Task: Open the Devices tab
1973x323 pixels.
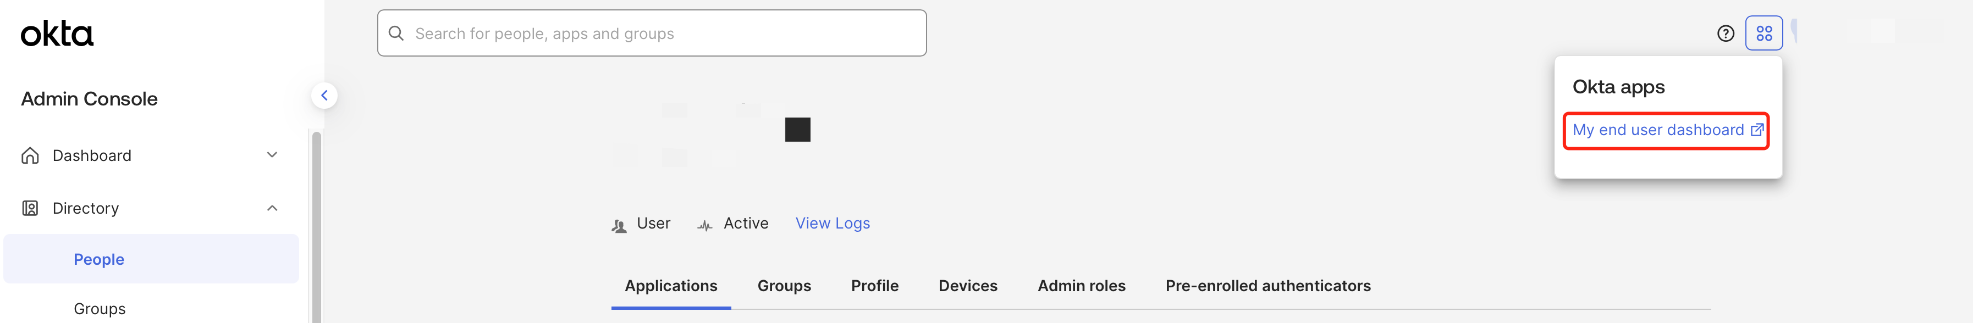Action: pyautogui.click(x=967, y=286)
